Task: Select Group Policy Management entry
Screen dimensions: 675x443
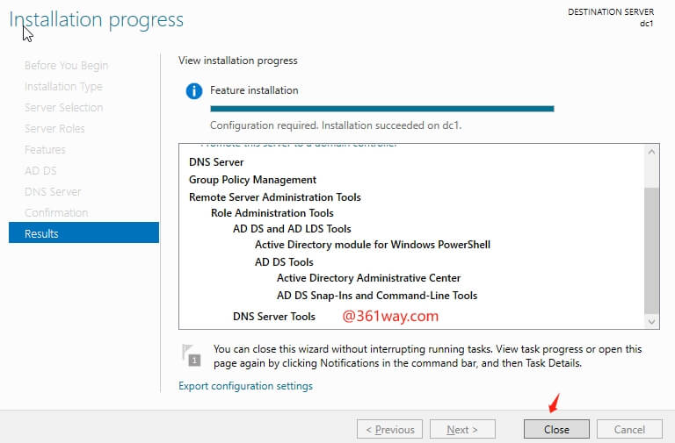Action: pos(252,180)
